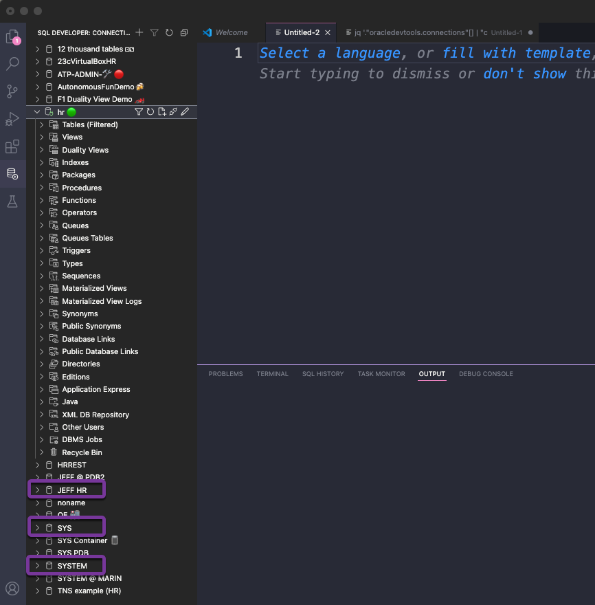Open the Search view in the activity bar

(x=12, y=64)
